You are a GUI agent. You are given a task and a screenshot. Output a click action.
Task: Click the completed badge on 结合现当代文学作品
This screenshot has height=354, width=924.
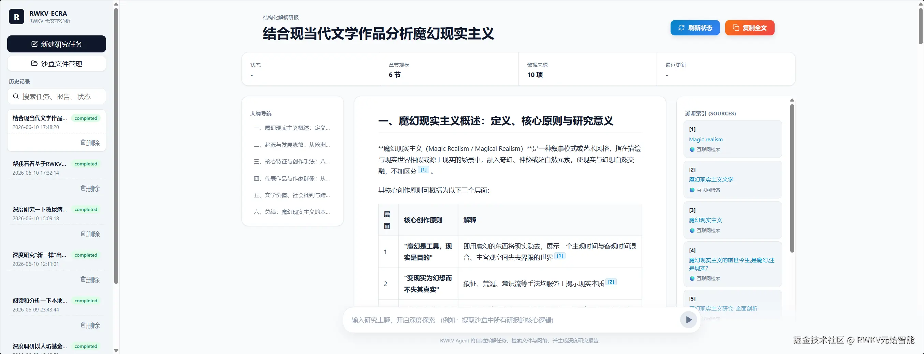86,118
